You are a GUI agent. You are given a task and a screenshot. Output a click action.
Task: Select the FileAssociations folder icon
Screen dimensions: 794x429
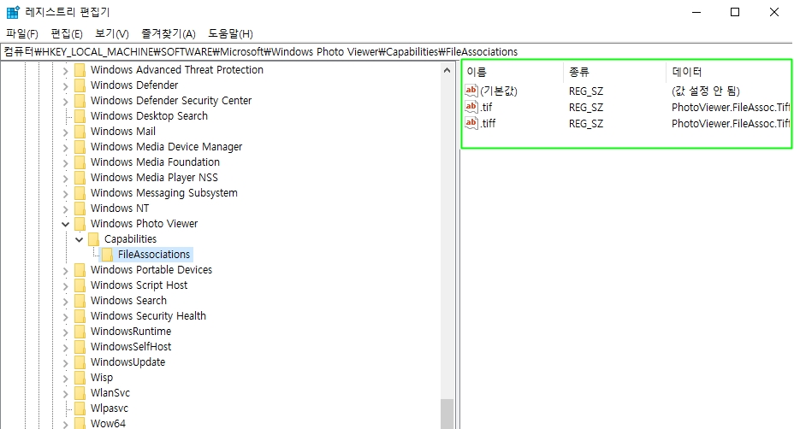pos(107,255)
